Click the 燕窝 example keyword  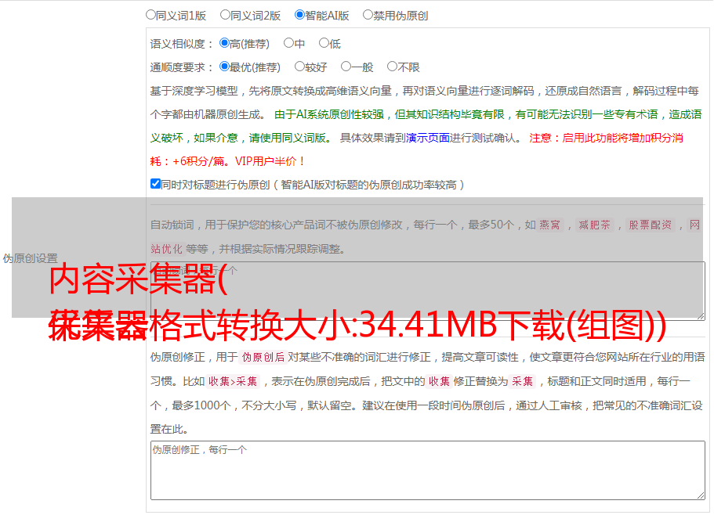(x=549, y=225)
